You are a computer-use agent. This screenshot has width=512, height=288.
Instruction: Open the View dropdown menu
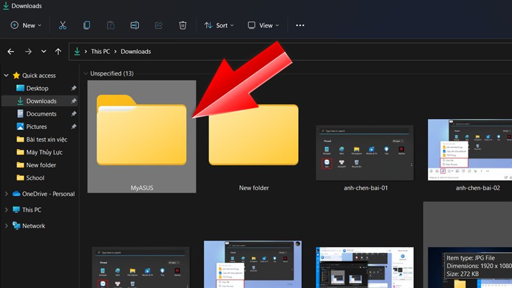click(x=264, y=25)
